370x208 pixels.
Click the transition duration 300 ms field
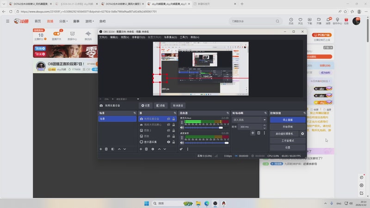(x=250, y=127)
